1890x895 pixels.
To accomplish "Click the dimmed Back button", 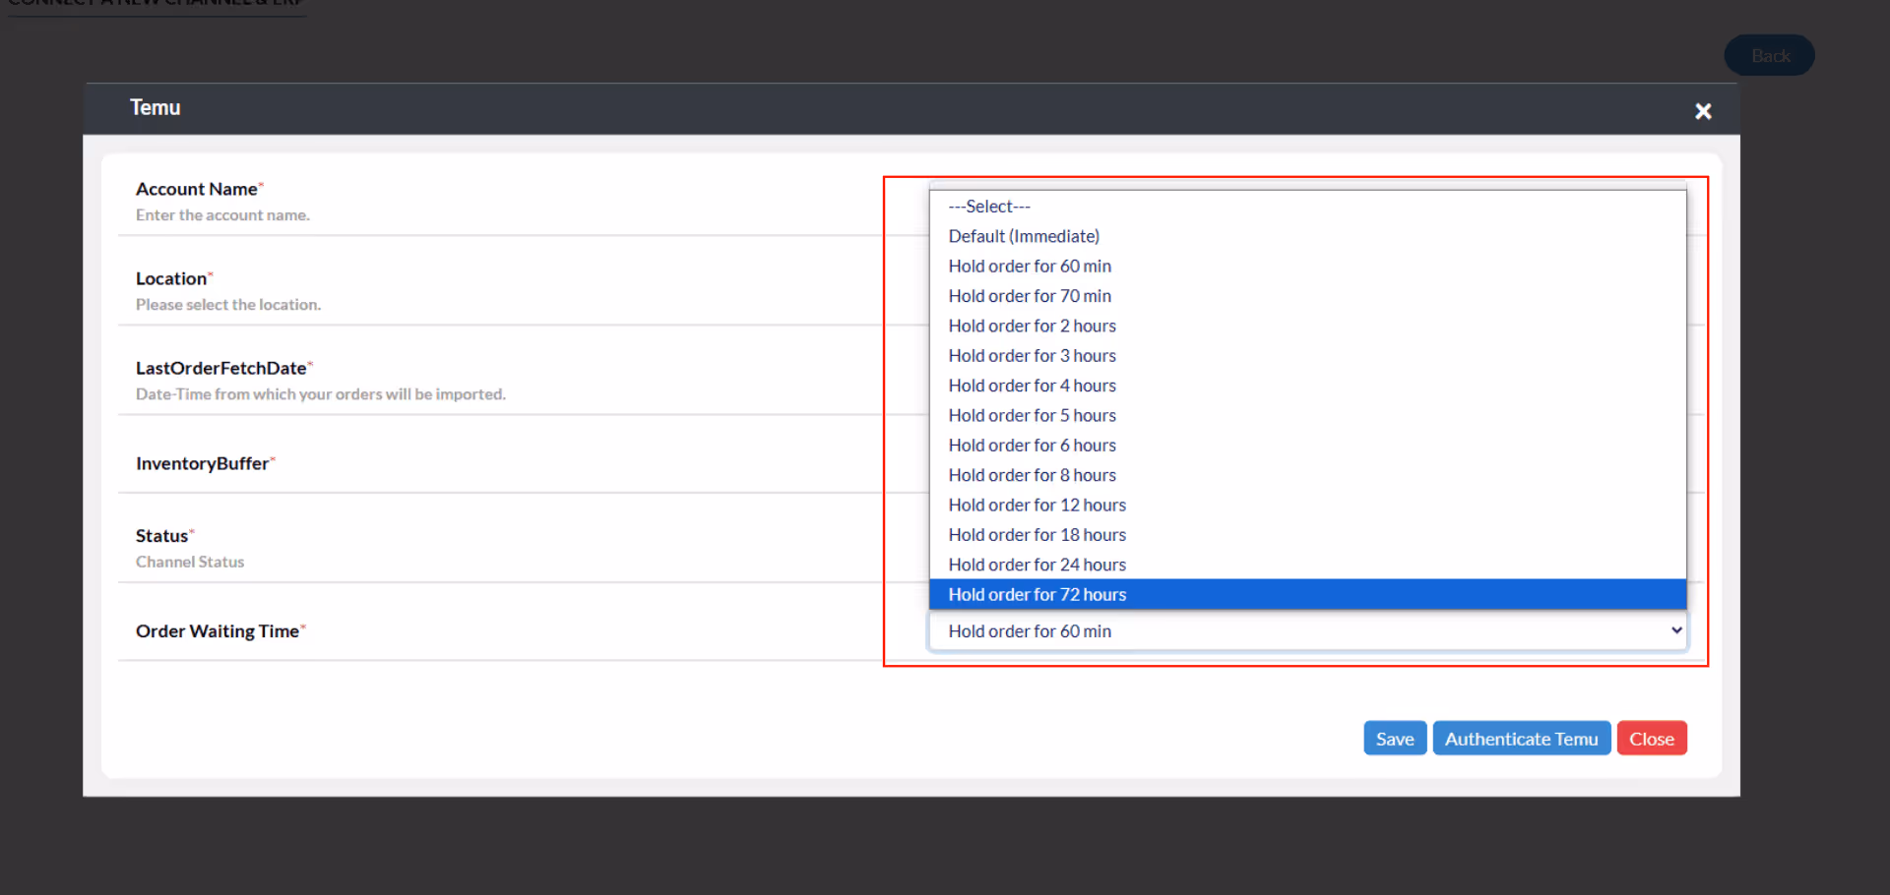I will pos(1769,56).
